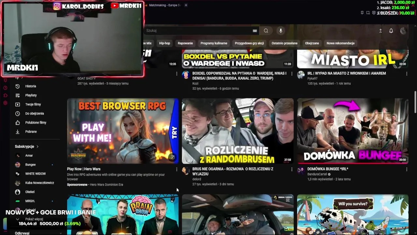The height and width of the screenshot is (235, 417).
Task: Open the WHITE WIDOW subscription channel
Action: click(35, 174)
